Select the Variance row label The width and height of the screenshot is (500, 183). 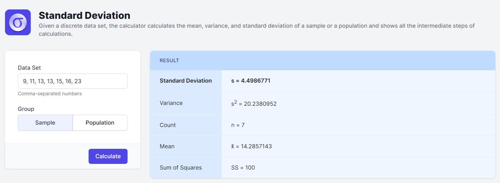pos(171,103)
